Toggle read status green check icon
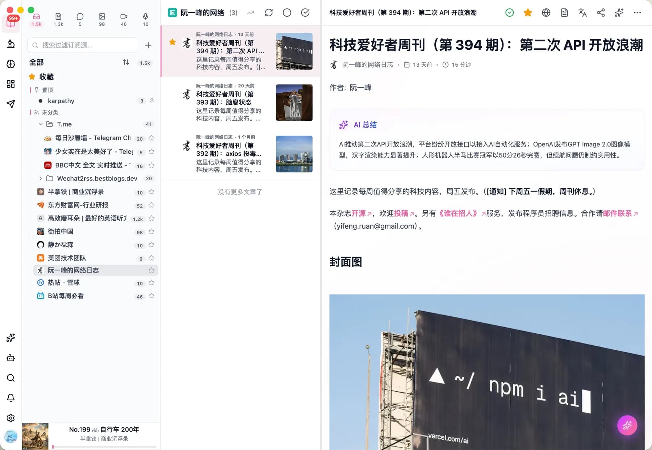Image resolution: width=652 pixels, height=450 pixels. coord(510,13)
